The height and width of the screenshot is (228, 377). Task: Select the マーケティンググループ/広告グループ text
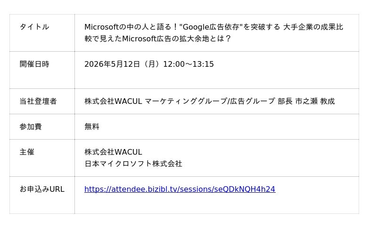click(209, 101)
